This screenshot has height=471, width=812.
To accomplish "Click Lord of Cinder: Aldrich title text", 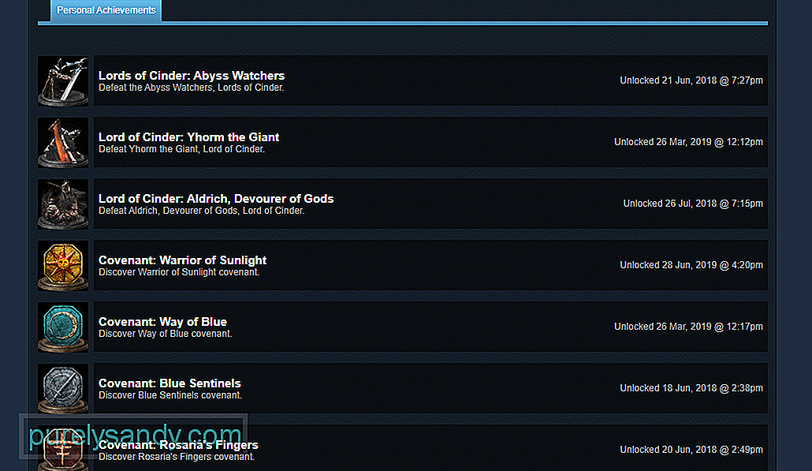I will [216, 199].
